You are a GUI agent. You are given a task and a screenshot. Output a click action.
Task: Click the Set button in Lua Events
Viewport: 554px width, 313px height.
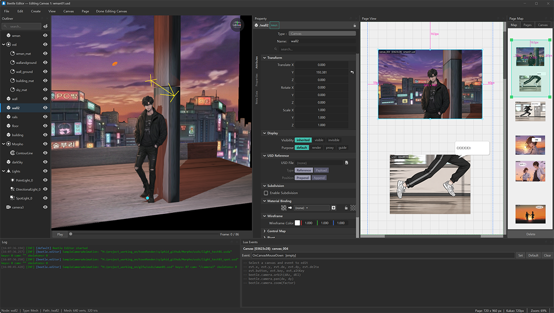tap(520, 255)
